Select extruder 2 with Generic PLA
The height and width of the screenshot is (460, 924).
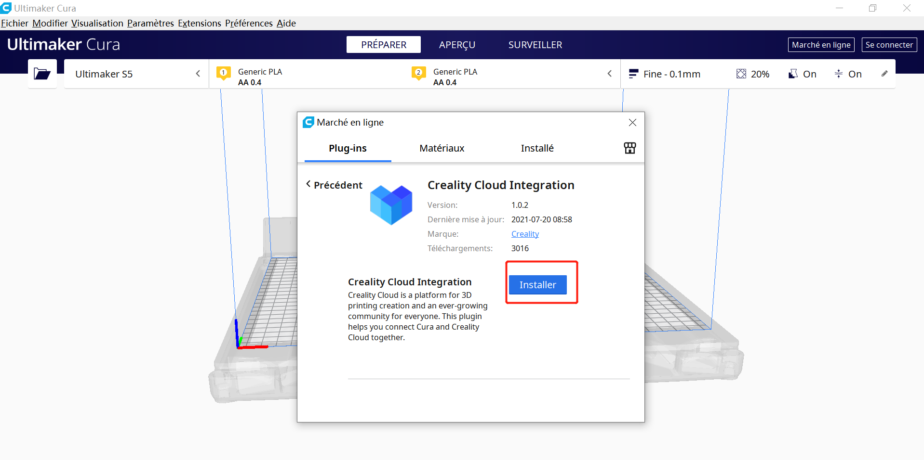[418, 74]
